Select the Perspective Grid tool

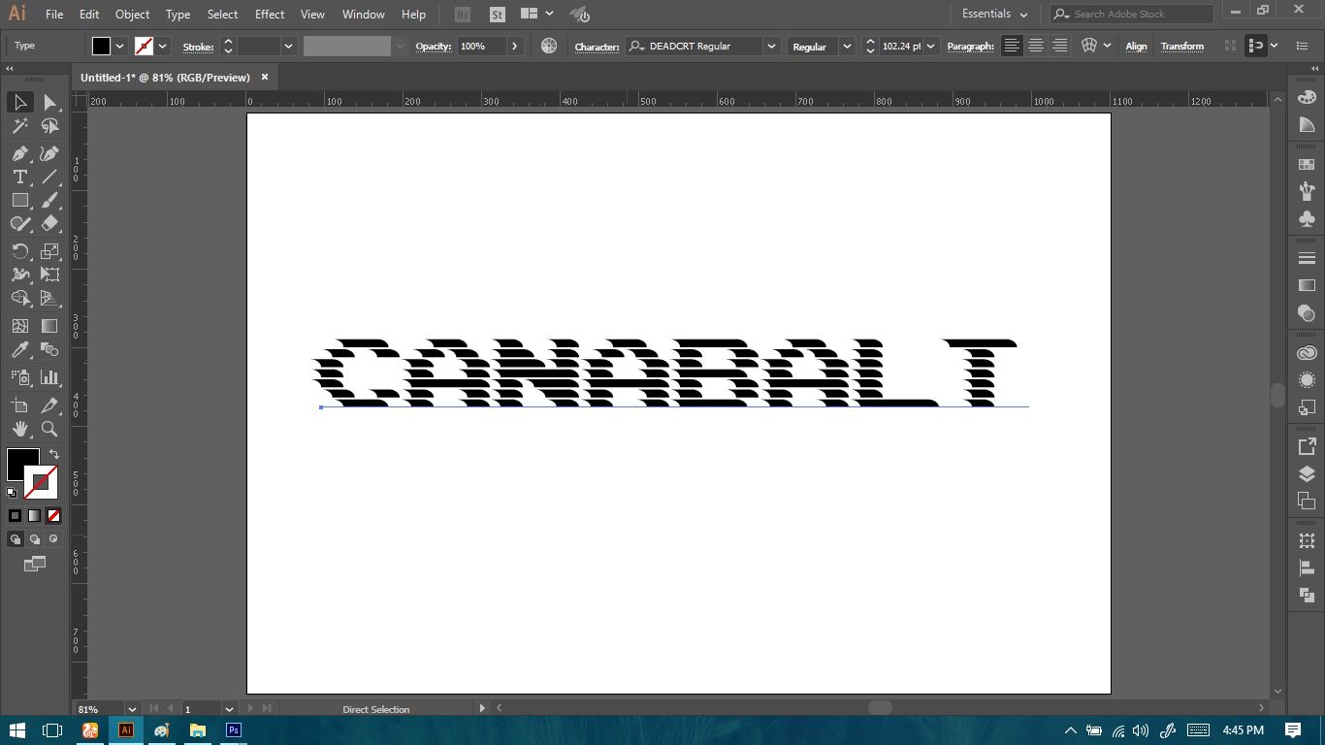coord(49,298)
